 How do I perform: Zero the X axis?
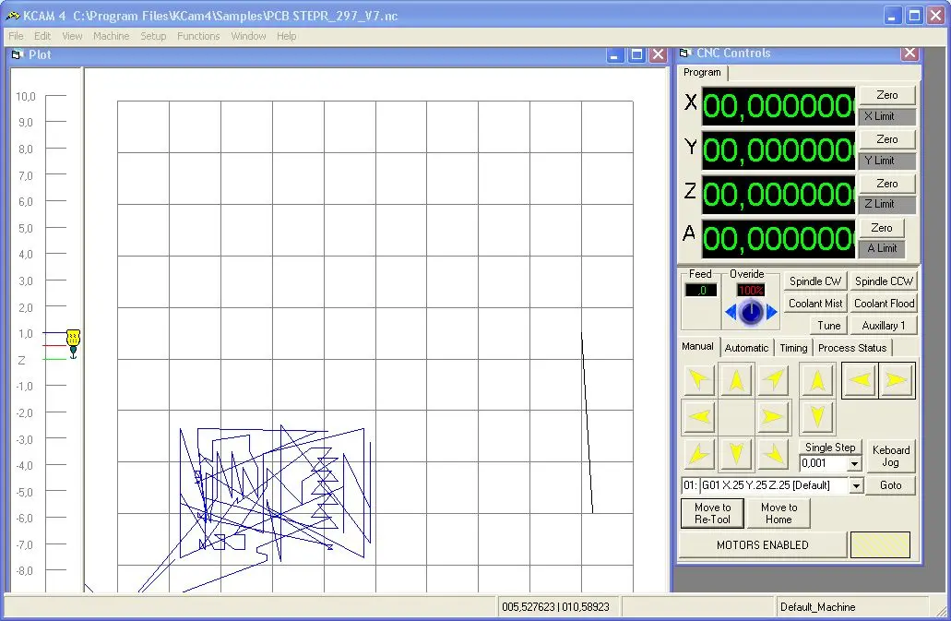point(886,95)
